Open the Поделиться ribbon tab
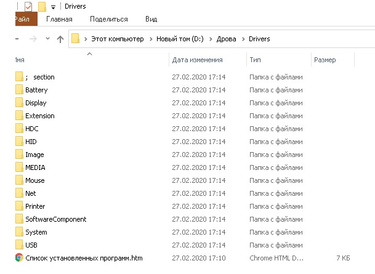 (x=109, y=19)
